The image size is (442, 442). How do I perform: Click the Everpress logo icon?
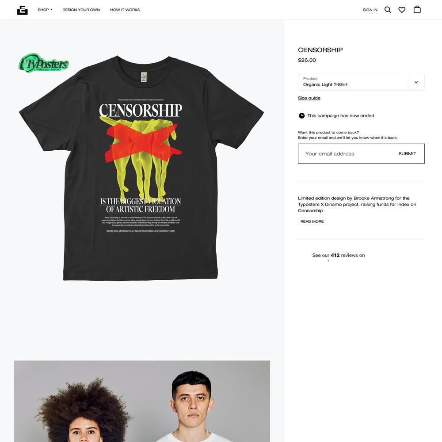coord(22,10)
